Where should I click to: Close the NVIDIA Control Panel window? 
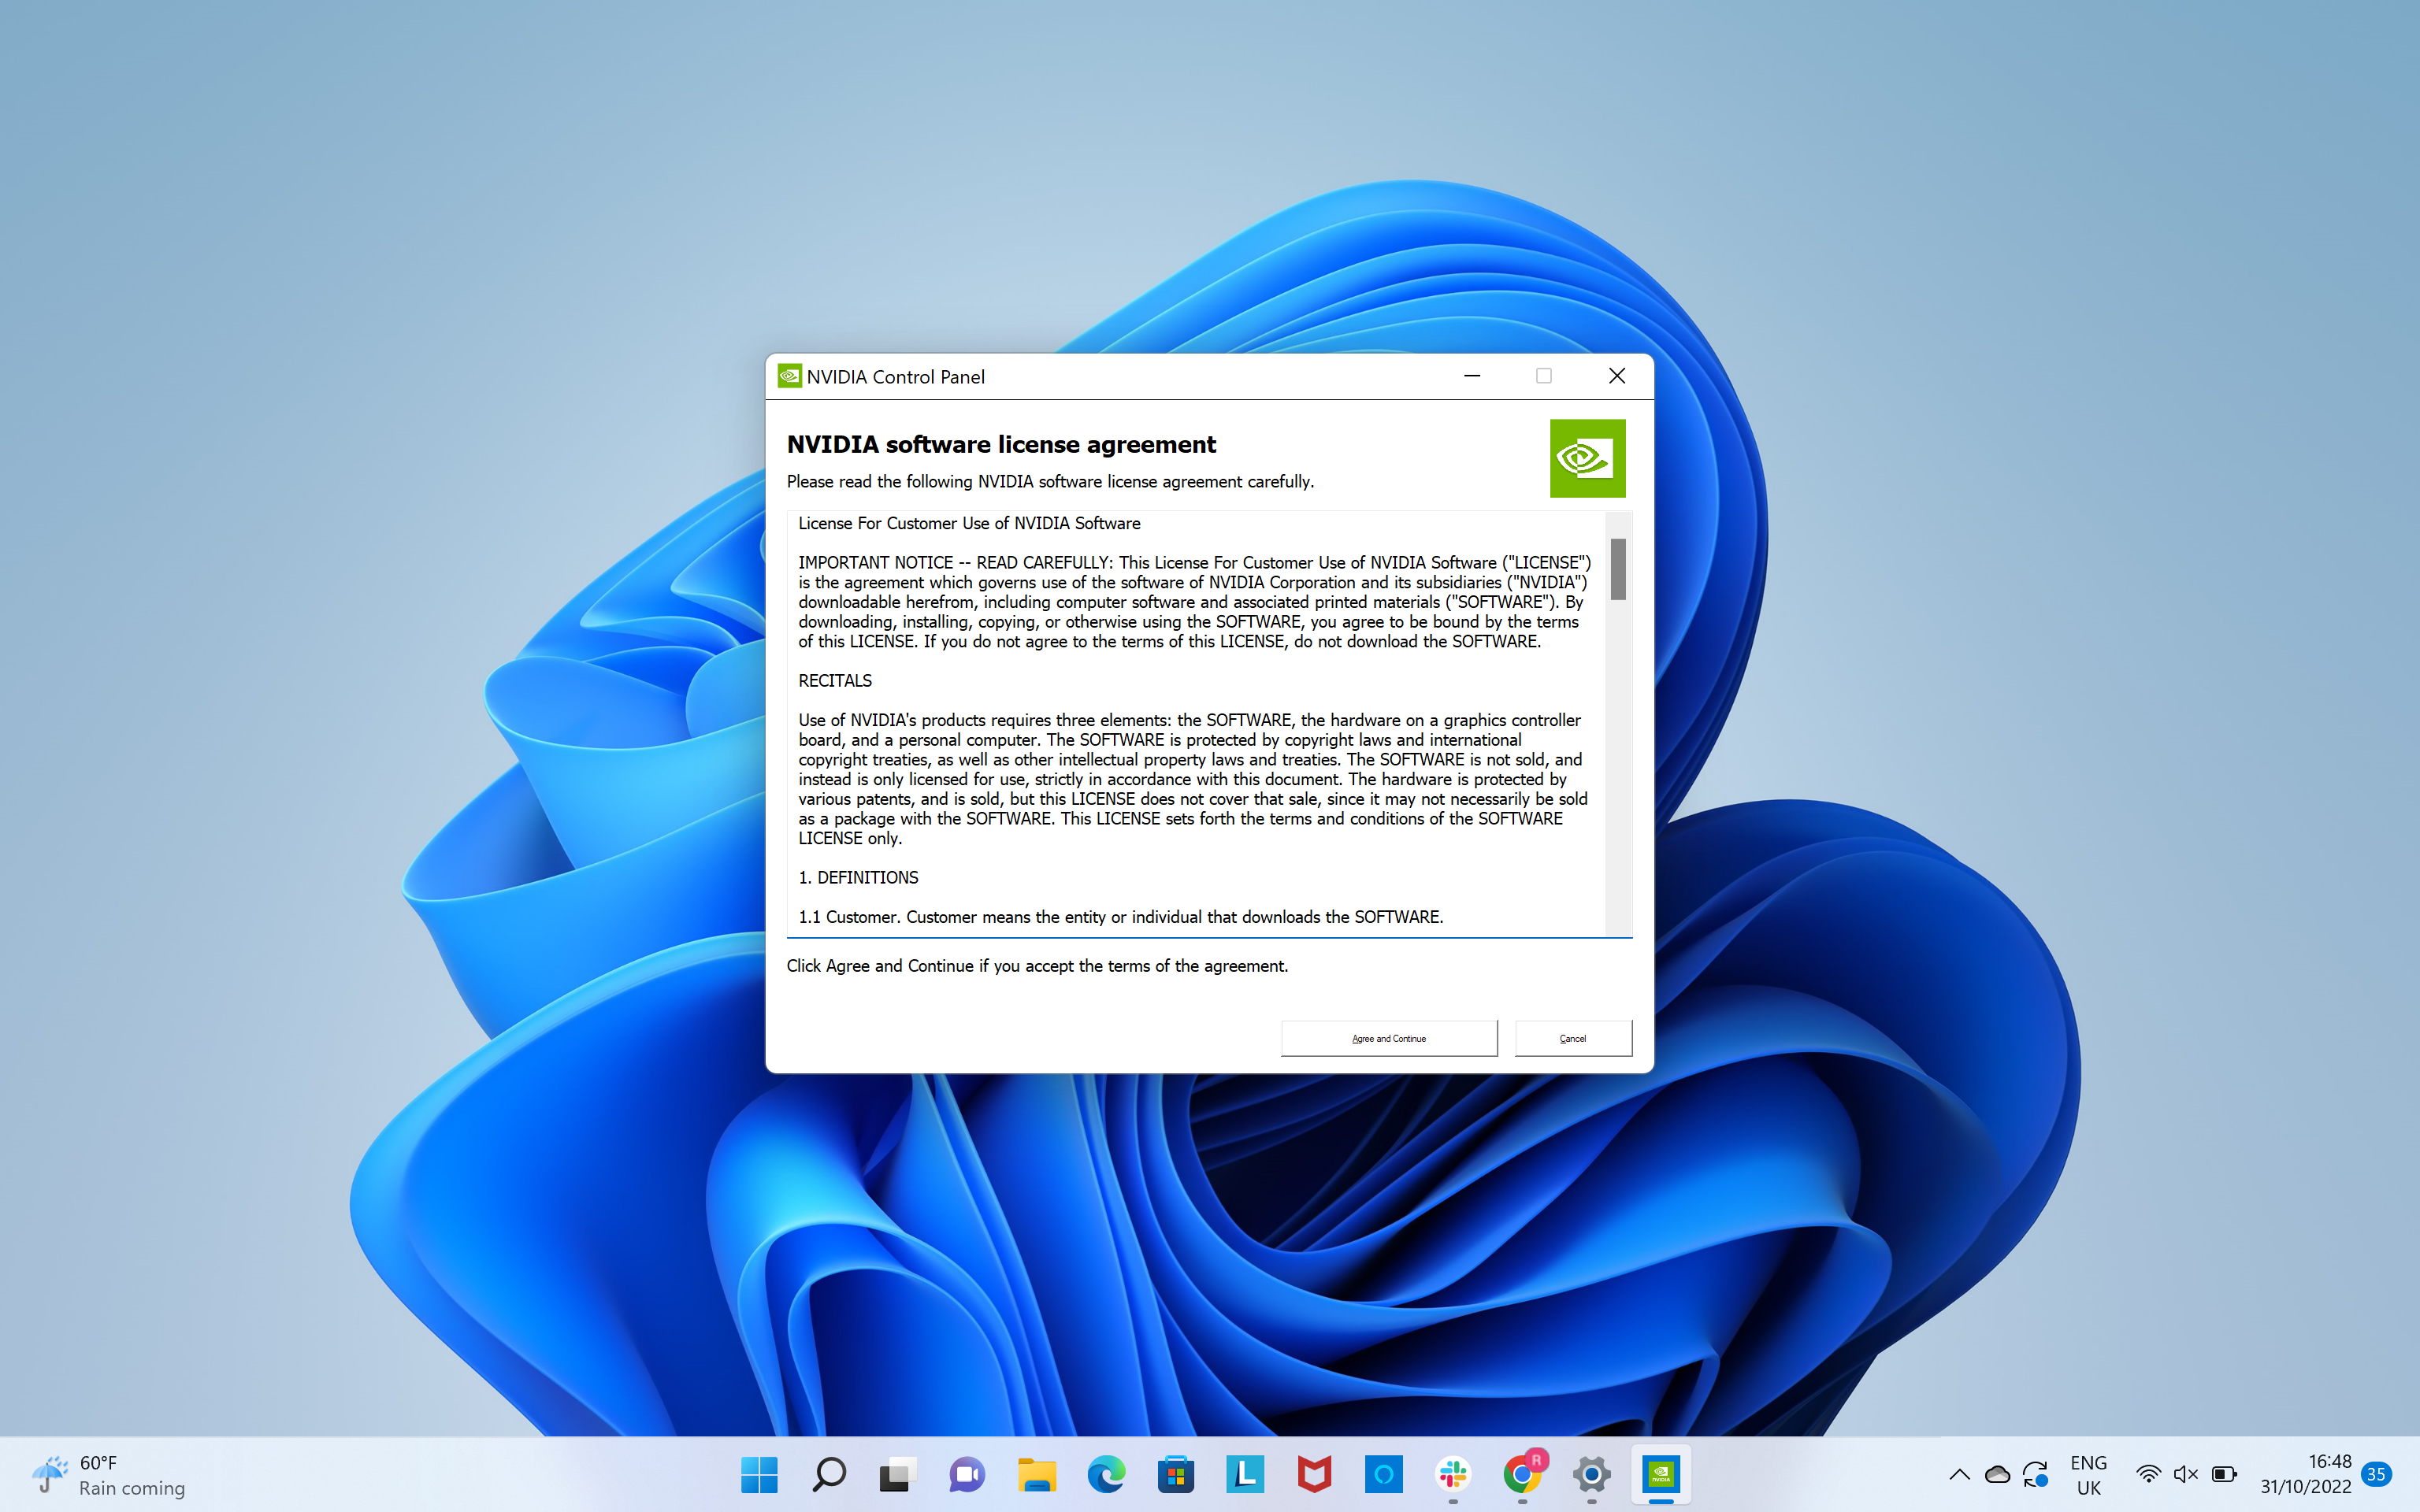click(1617, 376)
